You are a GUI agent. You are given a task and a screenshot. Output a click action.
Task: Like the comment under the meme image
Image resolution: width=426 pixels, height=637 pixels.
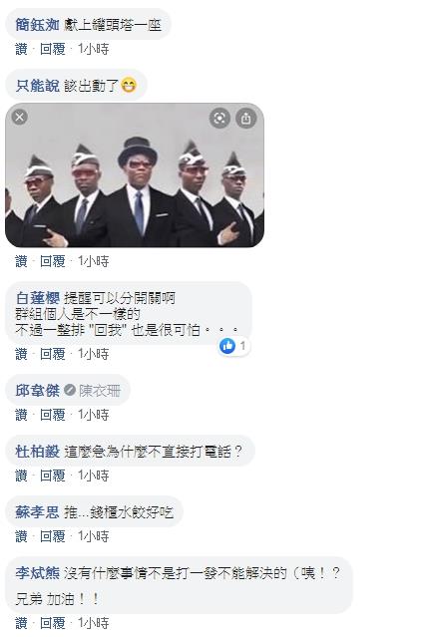pos(21,261)
